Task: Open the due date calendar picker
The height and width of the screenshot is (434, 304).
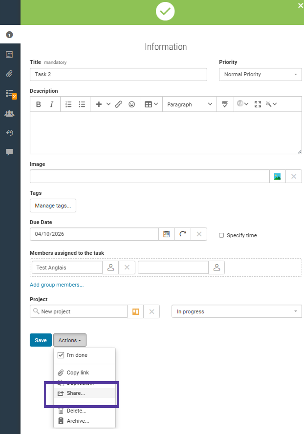Action: click(166, 234)
